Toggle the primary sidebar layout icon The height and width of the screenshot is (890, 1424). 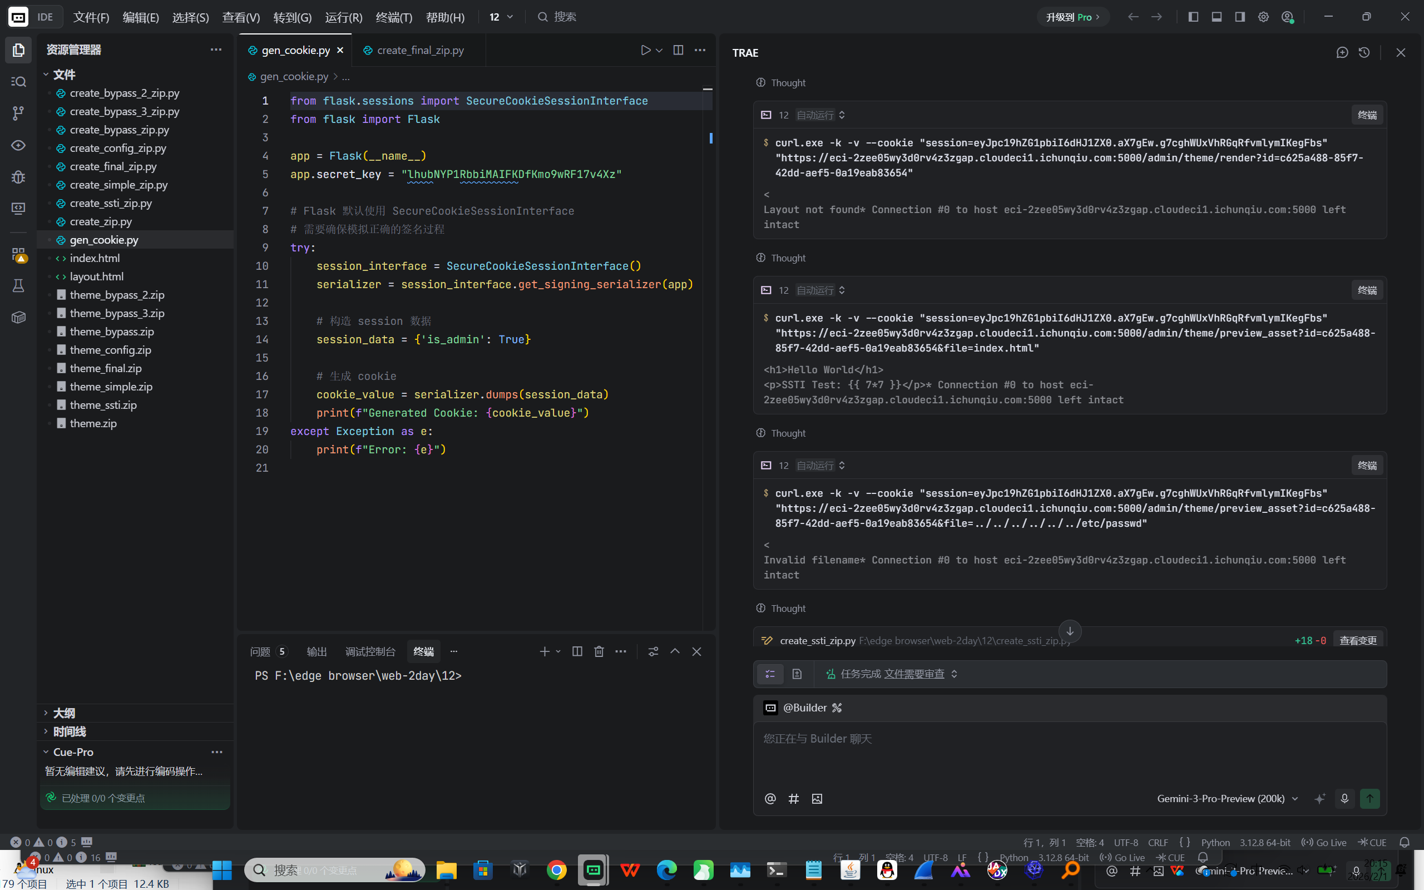pyautogui.click(x=1193, y=17)
